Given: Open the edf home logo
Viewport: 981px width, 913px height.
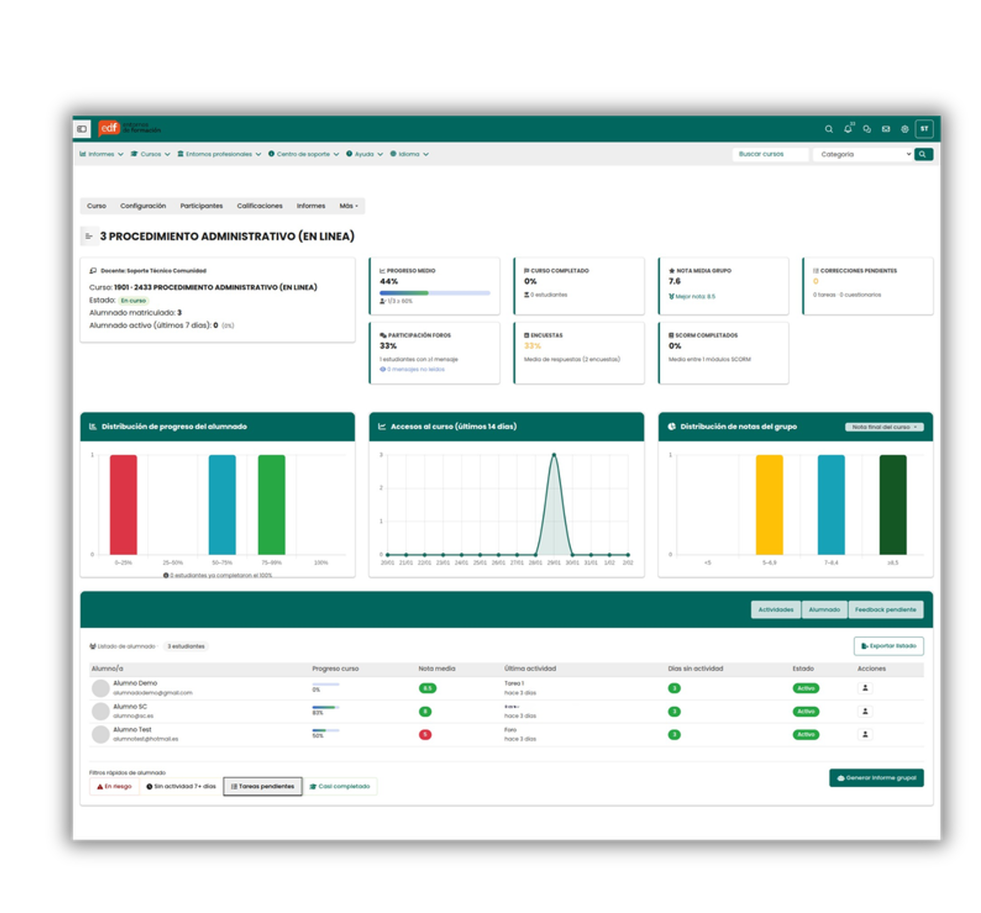Looking at the screenshot, I should pos(129,128).
